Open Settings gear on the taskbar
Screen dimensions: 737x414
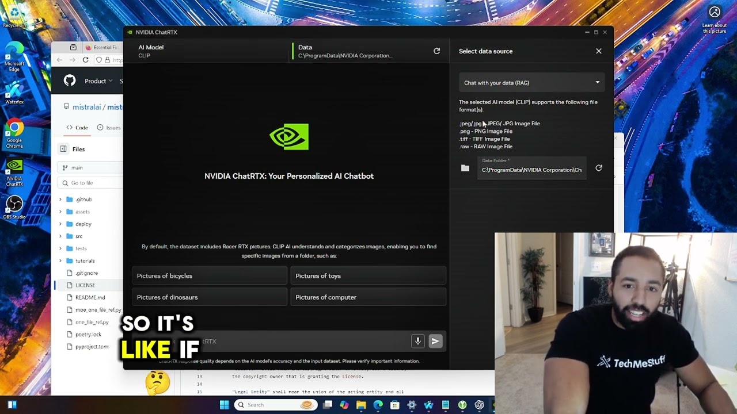[412, 405]
